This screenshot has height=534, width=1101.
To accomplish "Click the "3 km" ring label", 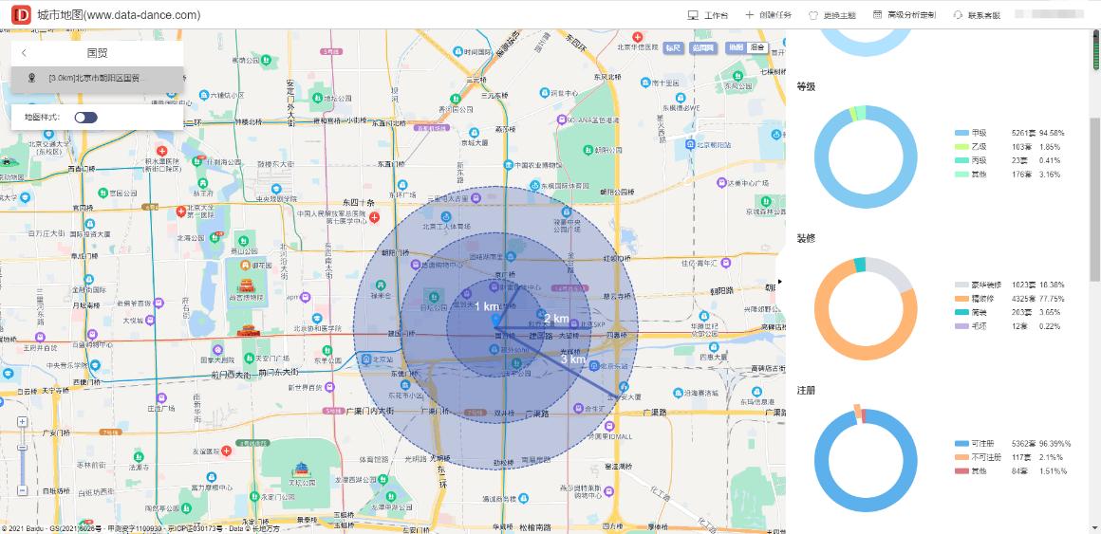I will coord(573,359).
